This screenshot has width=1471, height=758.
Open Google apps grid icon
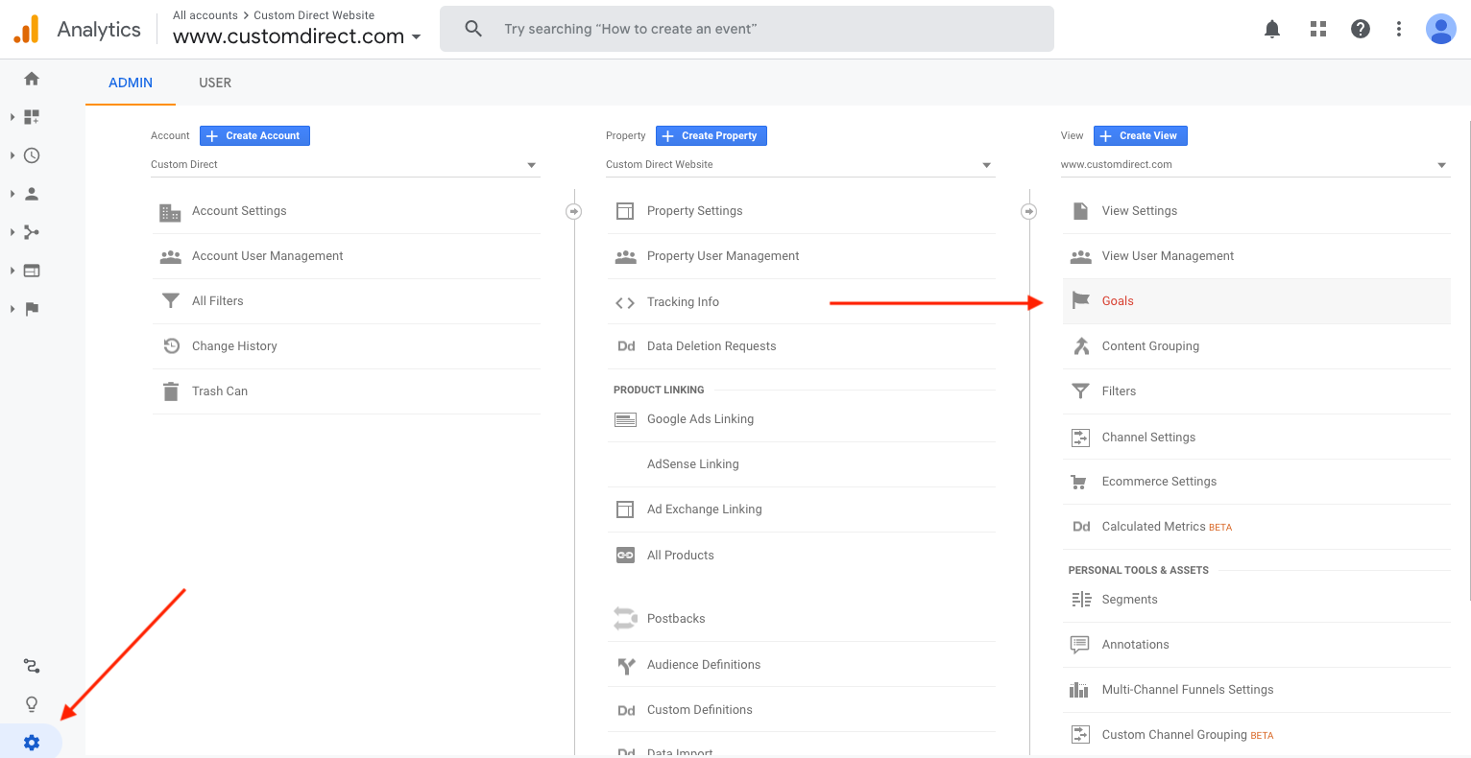tap(1318, 29)
